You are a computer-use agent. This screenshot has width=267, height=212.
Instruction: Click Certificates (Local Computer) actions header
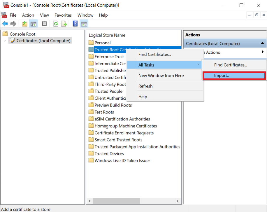(225, 43)
